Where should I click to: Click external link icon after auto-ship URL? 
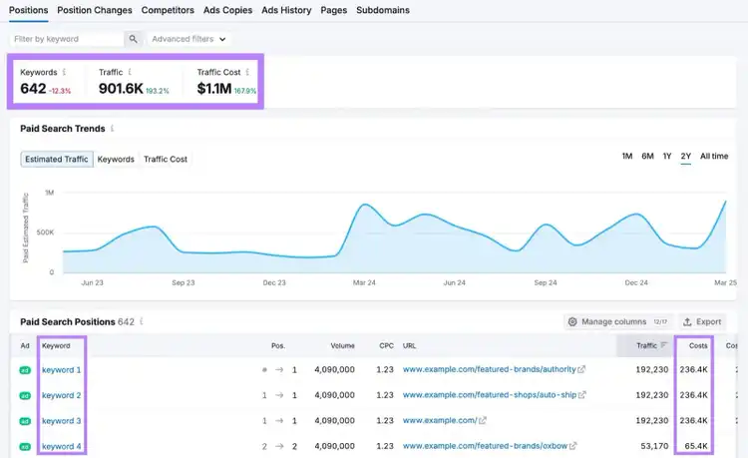[x=582, y=395]
